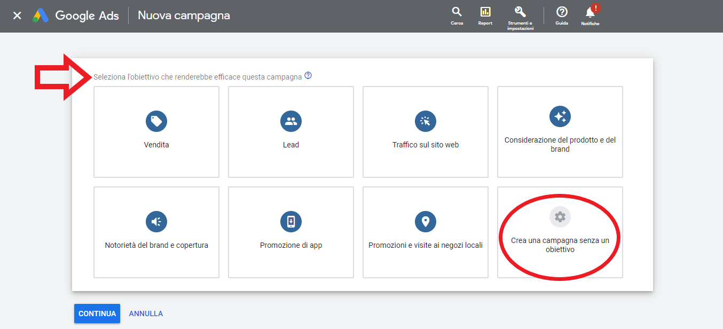Choose the Promozione di app objective
This screenshot has height=329, width=723.
[291, 232]
